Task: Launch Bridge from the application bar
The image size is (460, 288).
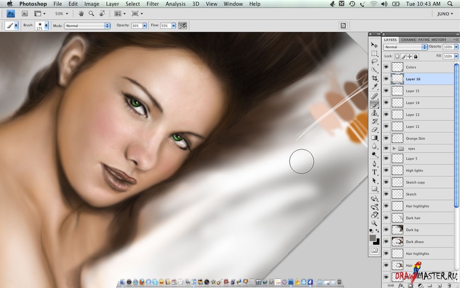Action: click(25, 14)
